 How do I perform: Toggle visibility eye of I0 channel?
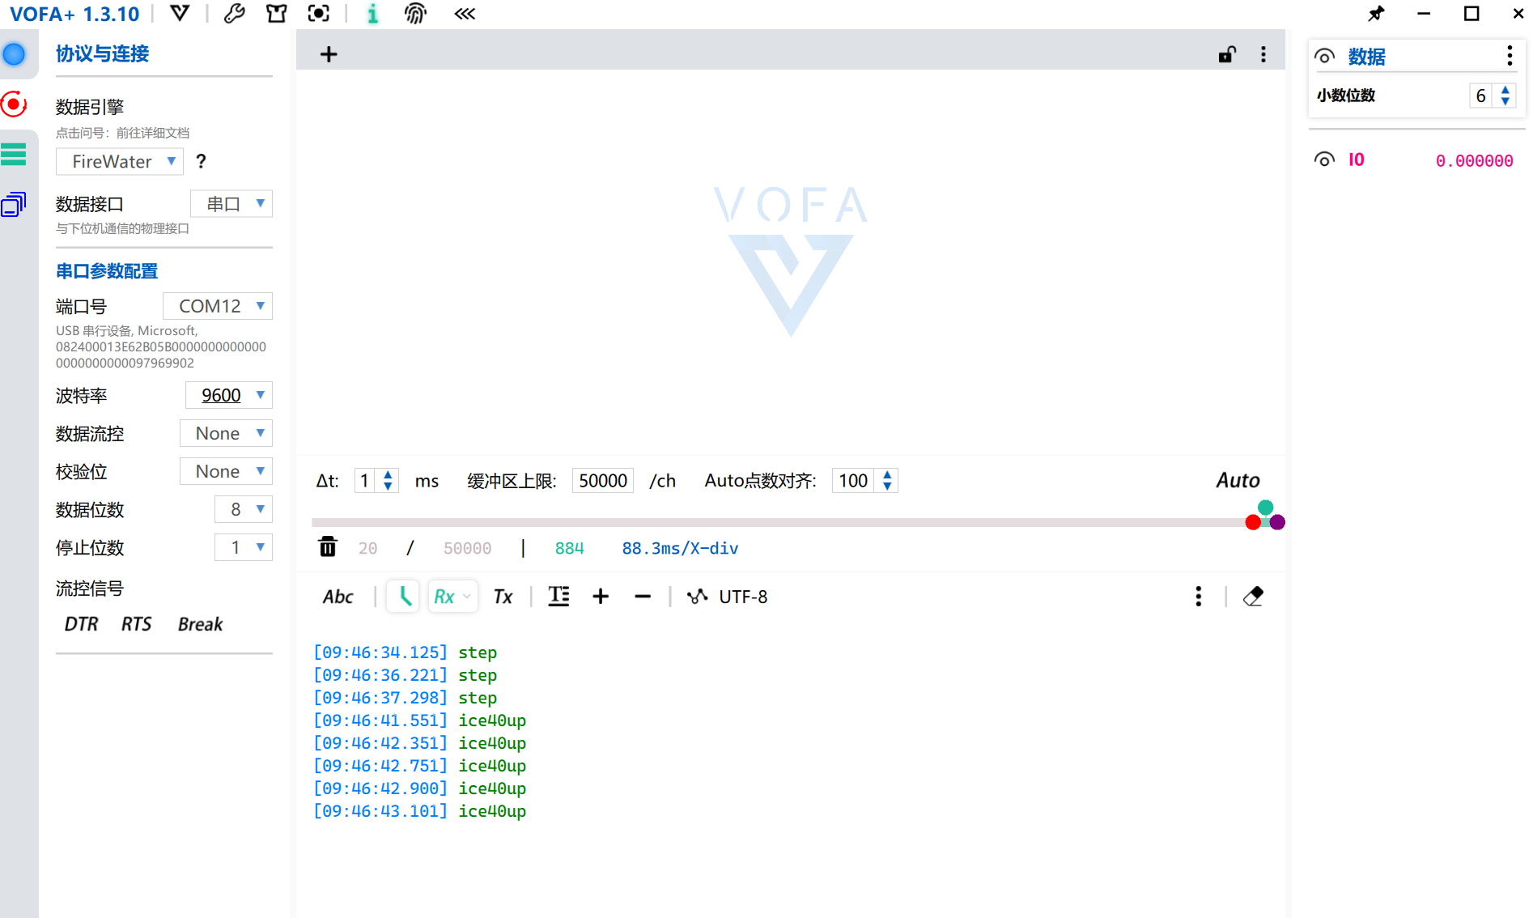(1324, 159)
